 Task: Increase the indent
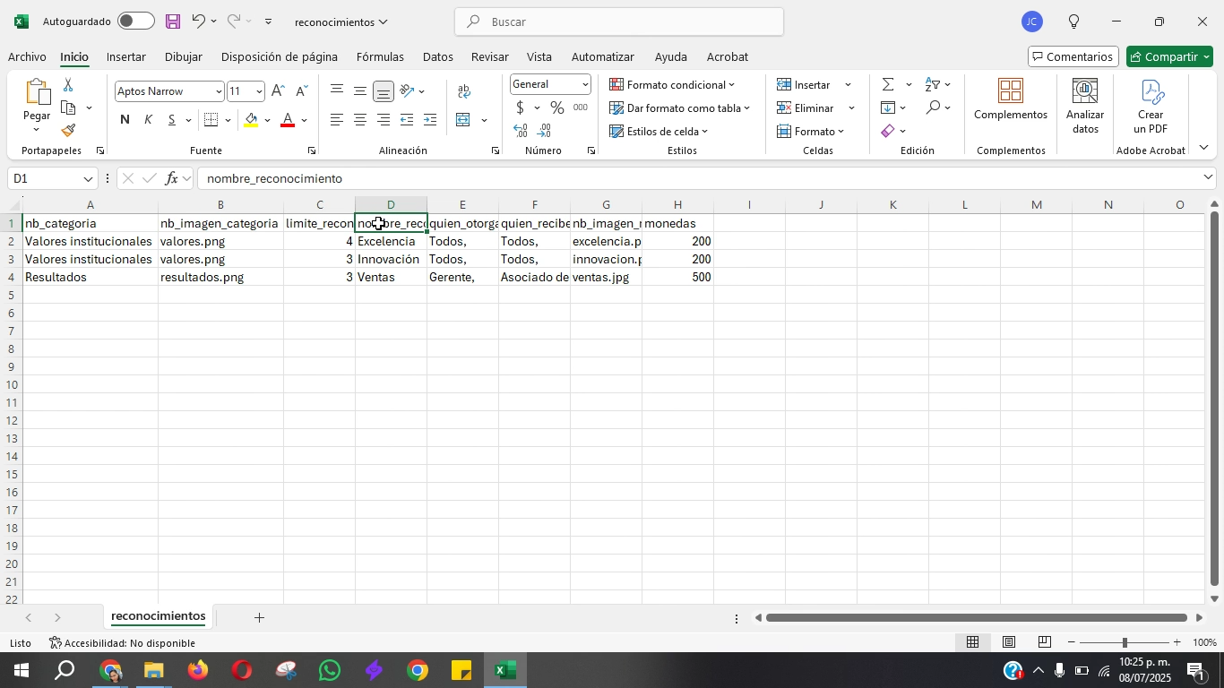[x=430, y=120]
